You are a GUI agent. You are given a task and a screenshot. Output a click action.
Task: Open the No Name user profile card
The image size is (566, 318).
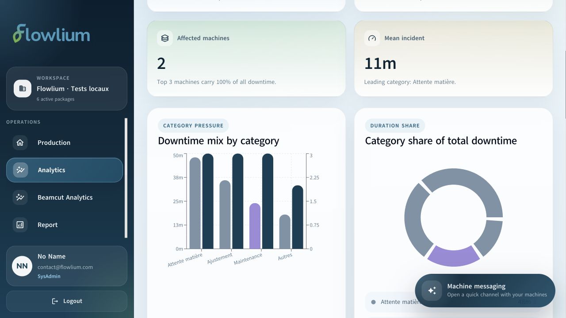click(67, 266)
